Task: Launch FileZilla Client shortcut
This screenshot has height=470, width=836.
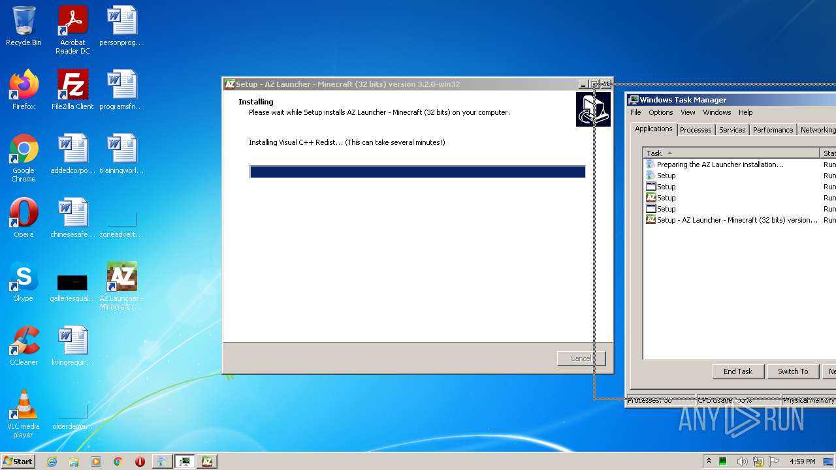Action: pyautogui.click(x=72, y=90)
